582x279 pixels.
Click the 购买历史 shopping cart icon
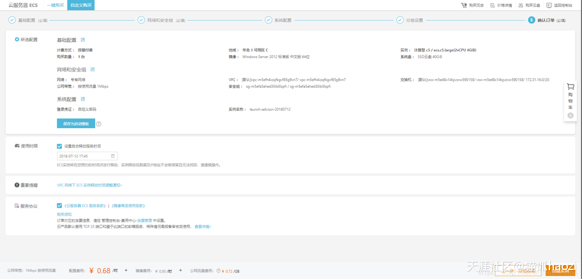[464, 5]
